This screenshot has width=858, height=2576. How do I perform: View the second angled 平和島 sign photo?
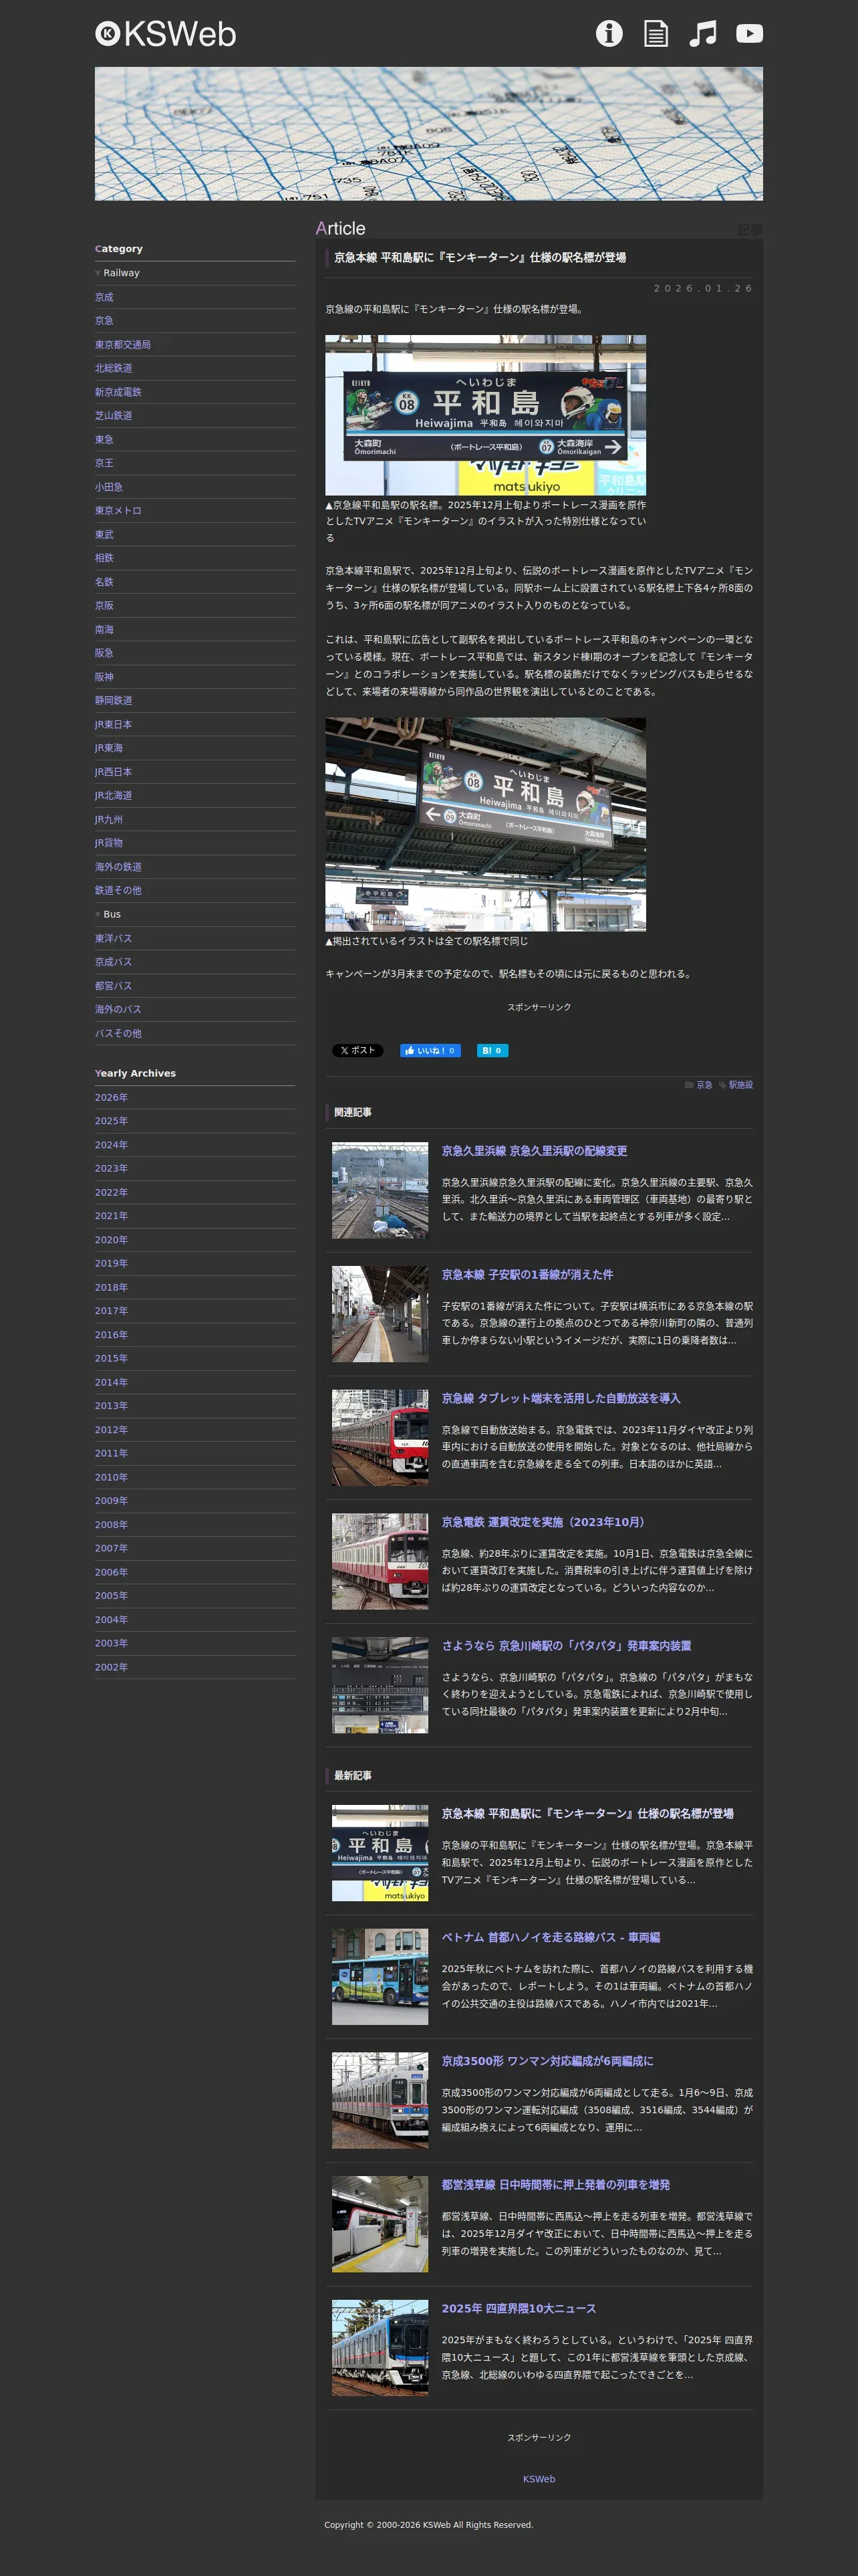(x=485, y=824)
